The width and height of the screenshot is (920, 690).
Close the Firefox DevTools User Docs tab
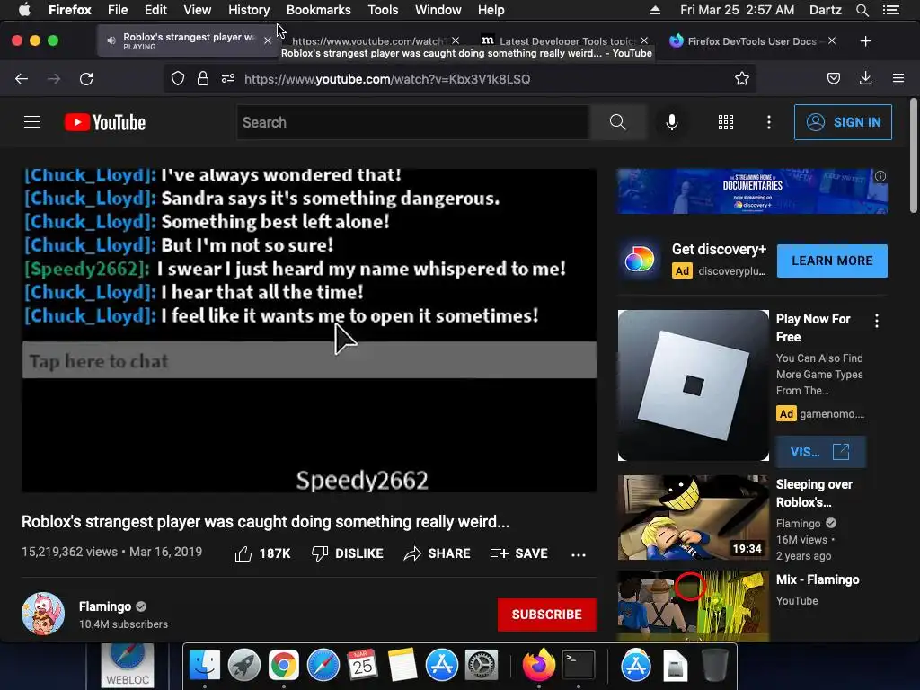(x=832, y=41)
